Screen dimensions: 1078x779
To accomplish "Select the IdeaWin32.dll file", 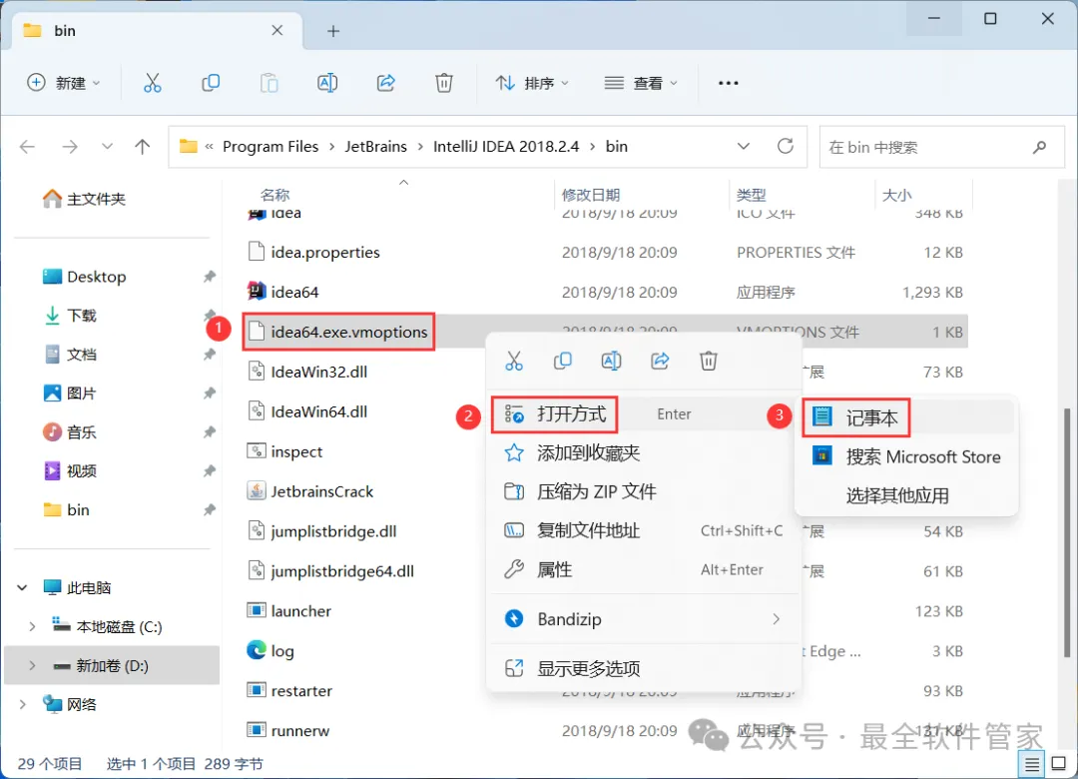I will tap(307, 372).
